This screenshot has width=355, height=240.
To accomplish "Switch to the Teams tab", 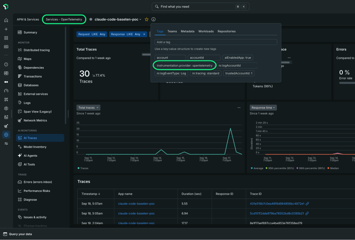I will tap(172, 31).
